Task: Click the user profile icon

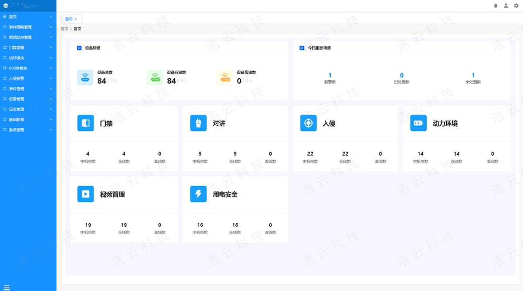Action: [506, 5]
